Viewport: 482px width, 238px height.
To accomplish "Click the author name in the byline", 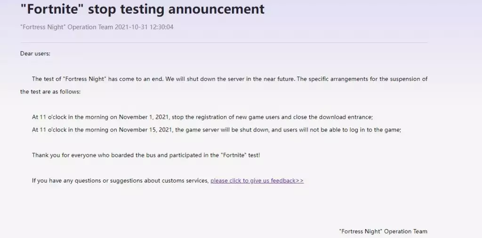I will (x=66, y=27).
